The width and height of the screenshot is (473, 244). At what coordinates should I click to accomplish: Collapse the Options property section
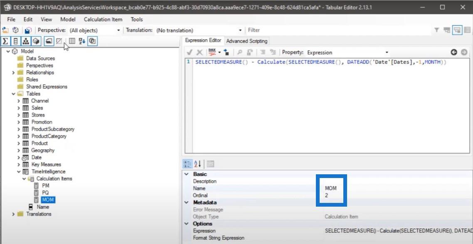pyautogui.click(x=187, y=224)
